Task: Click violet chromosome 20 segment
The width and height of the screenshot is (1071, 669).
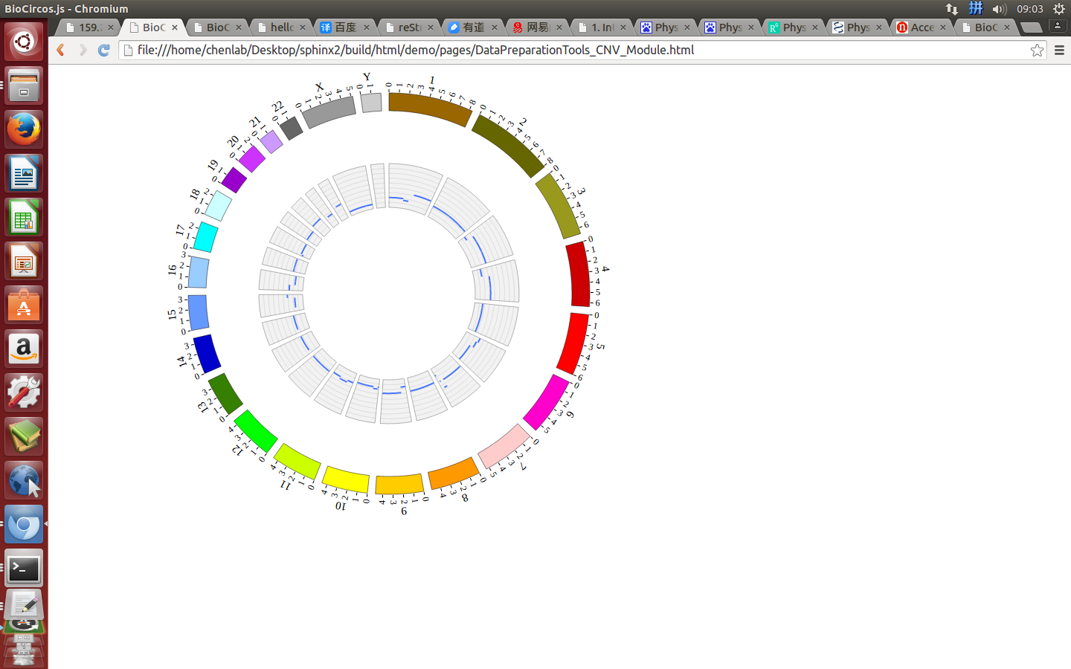Action: (x=251, y=158)
